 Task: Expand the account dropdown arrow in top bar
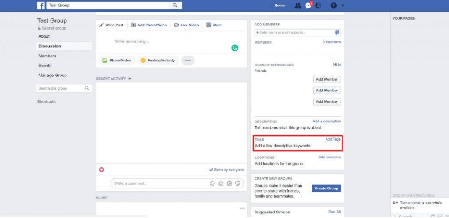click(x=343, y=5)
